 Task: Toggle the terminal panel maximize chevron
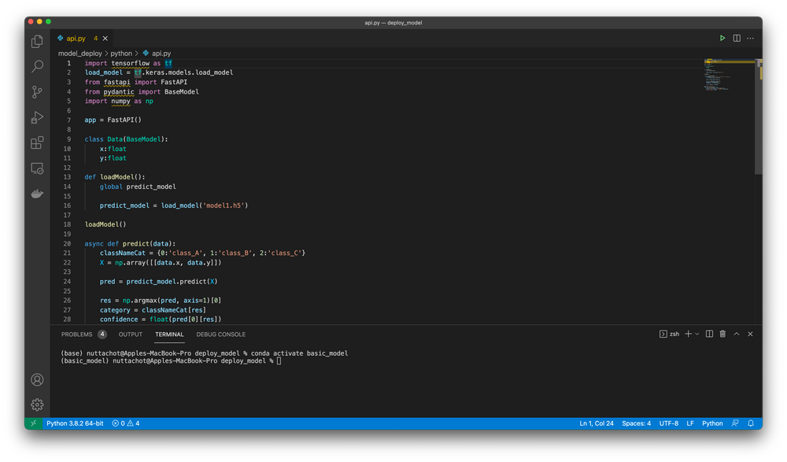tap(737, 334)
